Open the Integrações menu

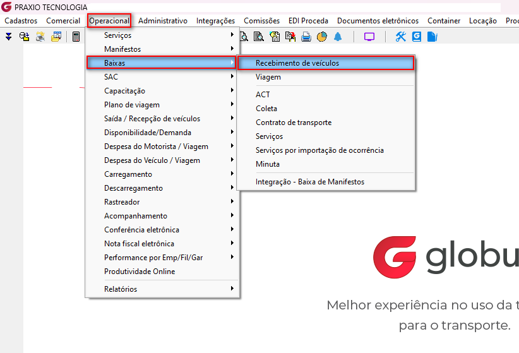(x=215, y=21)
